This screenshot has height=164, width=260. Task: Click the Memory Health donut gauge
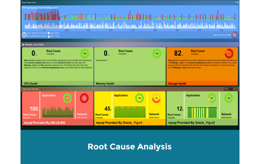(x=156, y=53)
